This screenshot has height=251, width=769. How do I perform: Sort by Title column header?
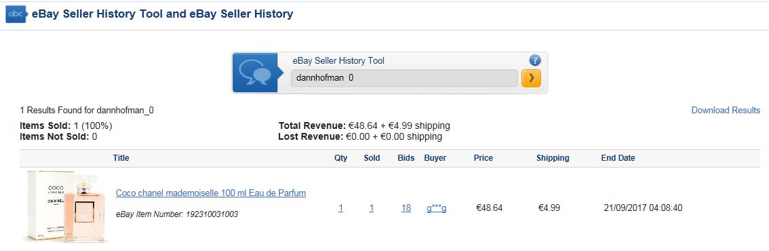121,158
